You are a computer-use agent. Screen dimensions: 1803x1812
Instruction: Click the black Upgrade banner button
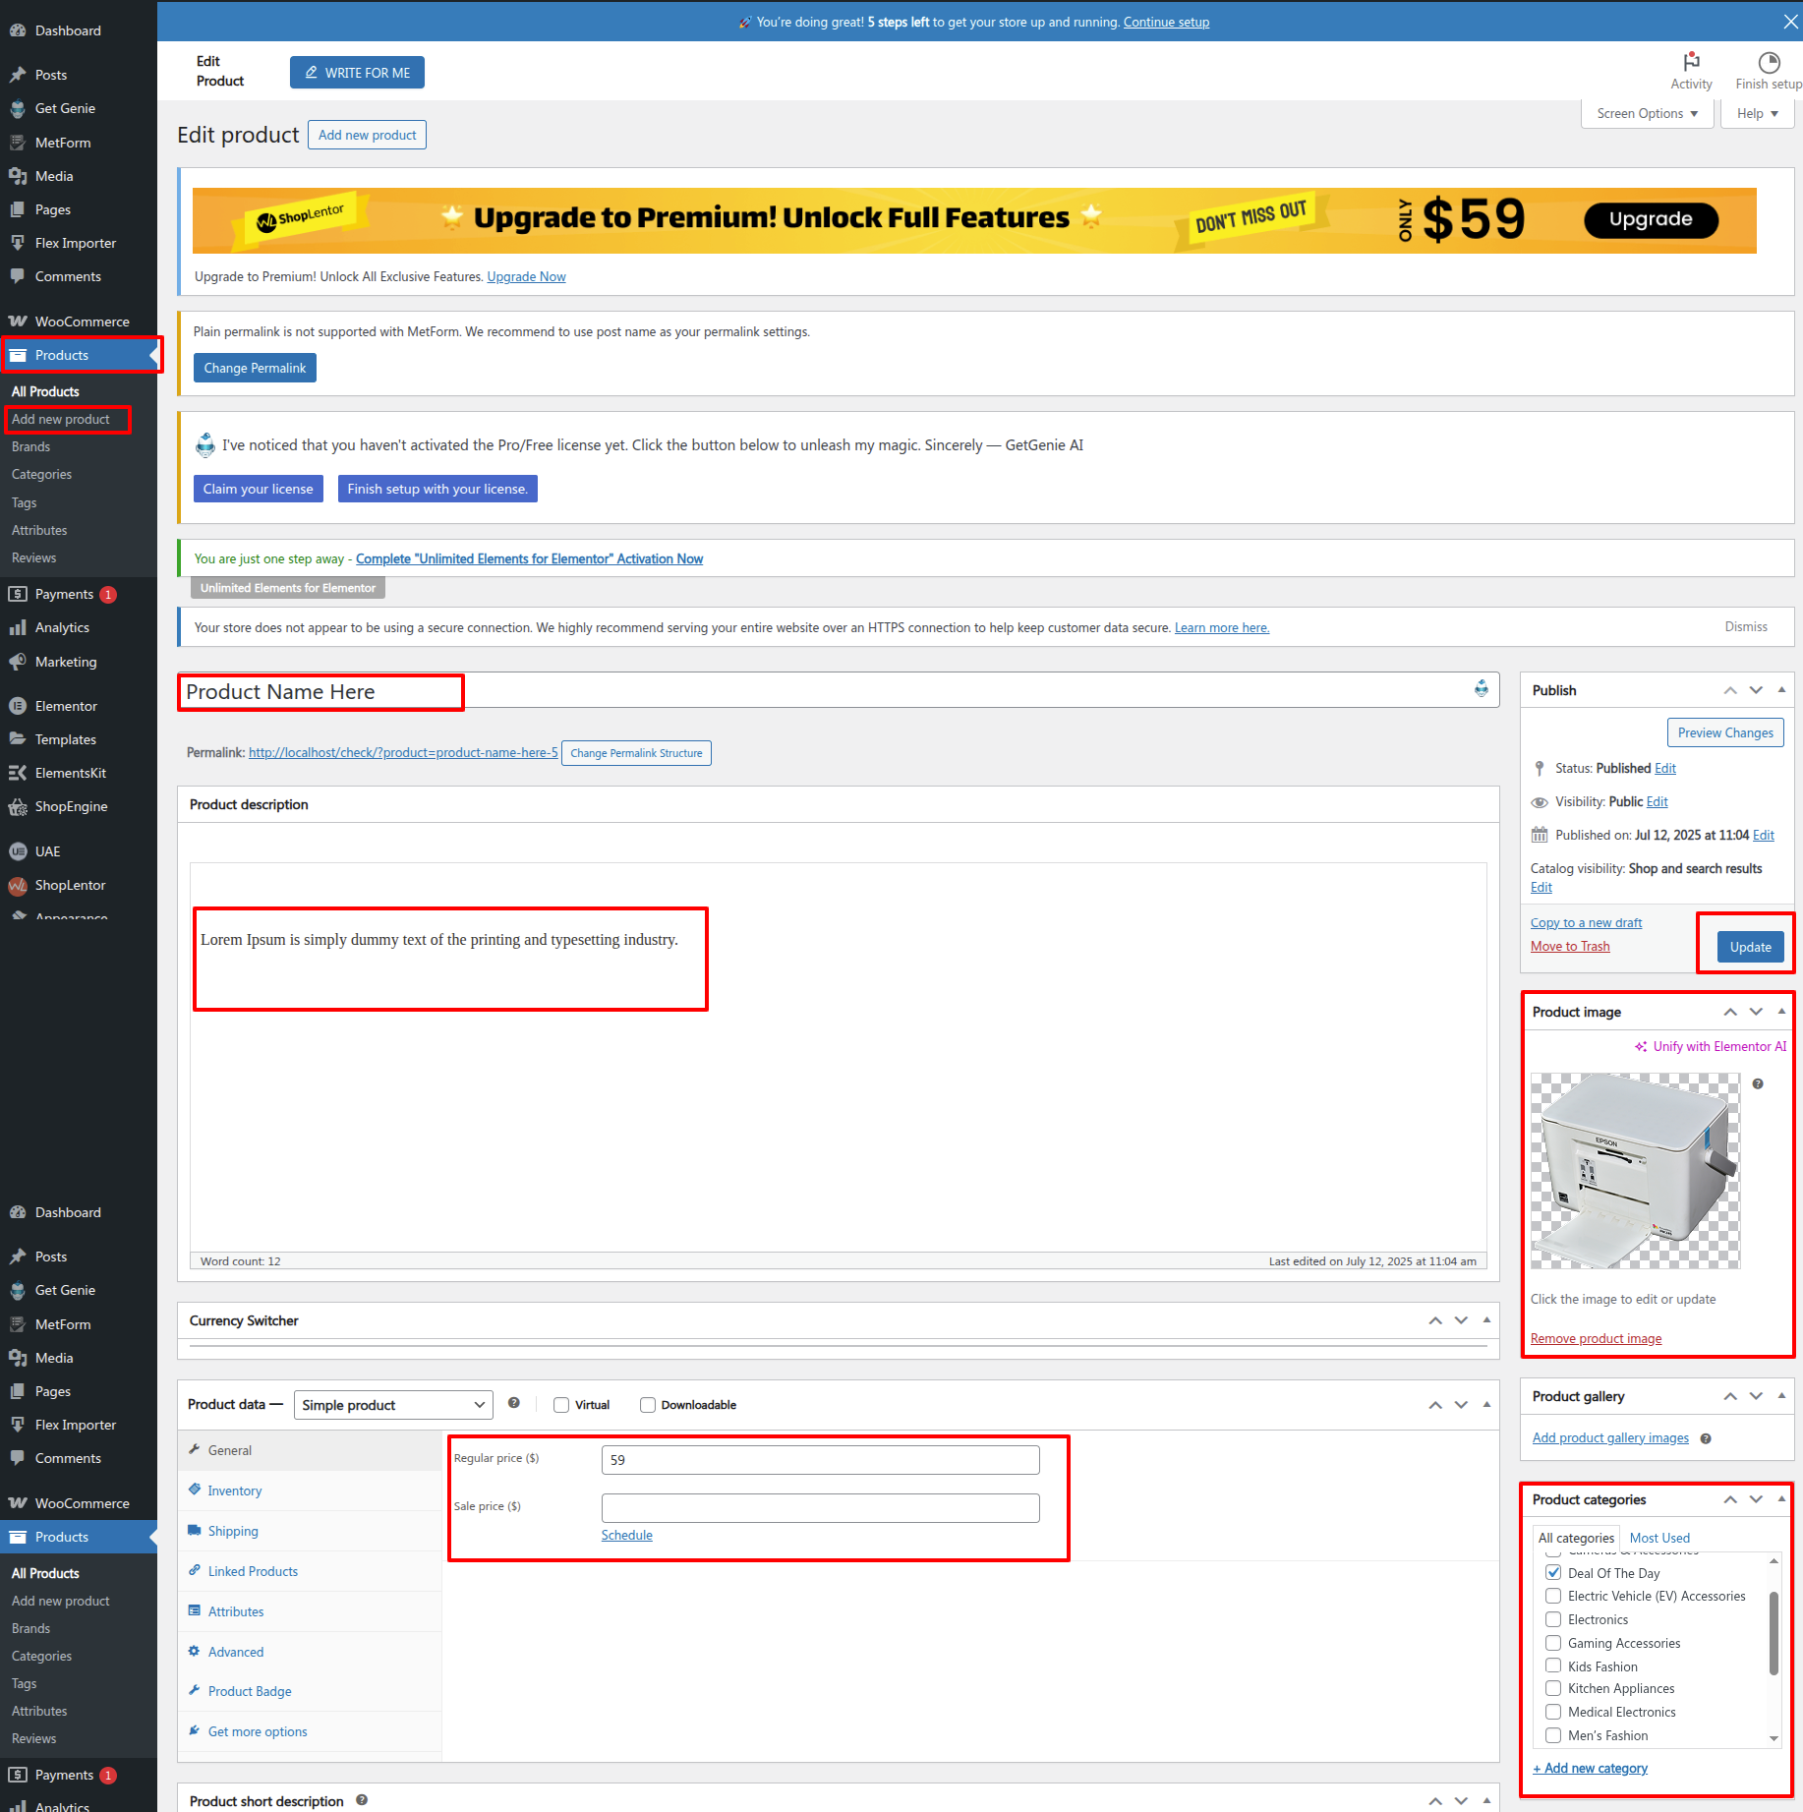tap(1651, 219)
